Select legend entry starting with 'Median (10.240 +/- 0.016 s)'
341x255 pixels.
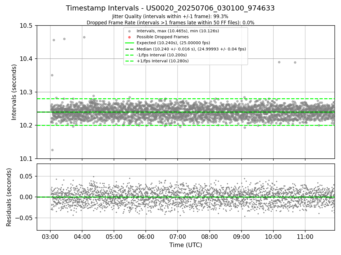coord(191,49)
